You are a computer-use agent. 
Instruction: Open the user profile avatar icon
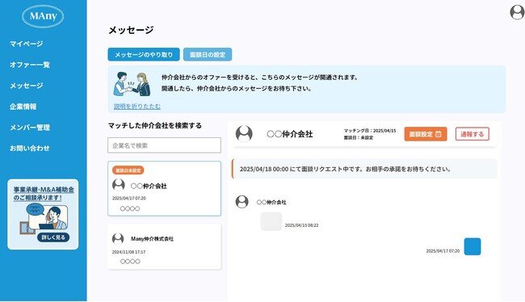517,12
